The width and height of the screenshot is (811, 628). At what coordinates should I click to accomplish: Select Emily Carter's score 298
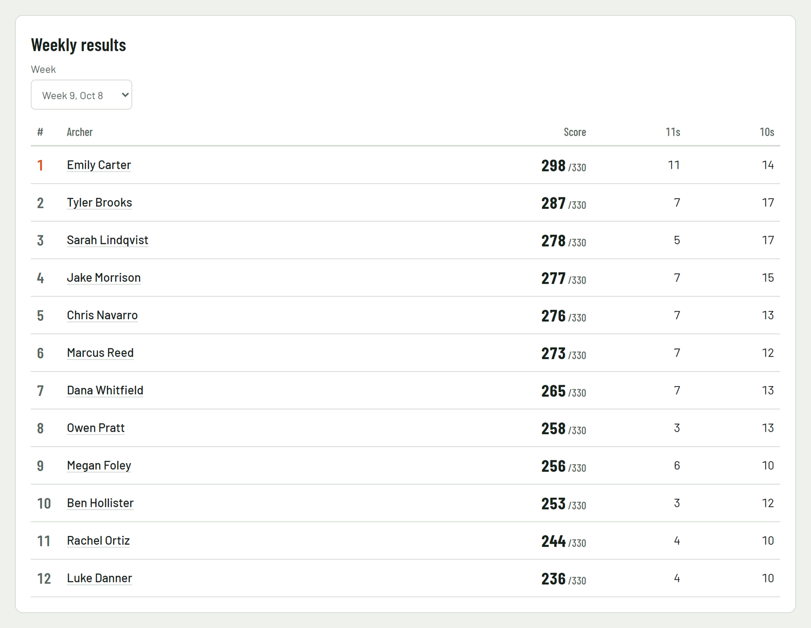coord(553,166)
